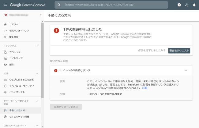Click red alert icon beside サイトへの不自然なリンク

tap(56, 70)
